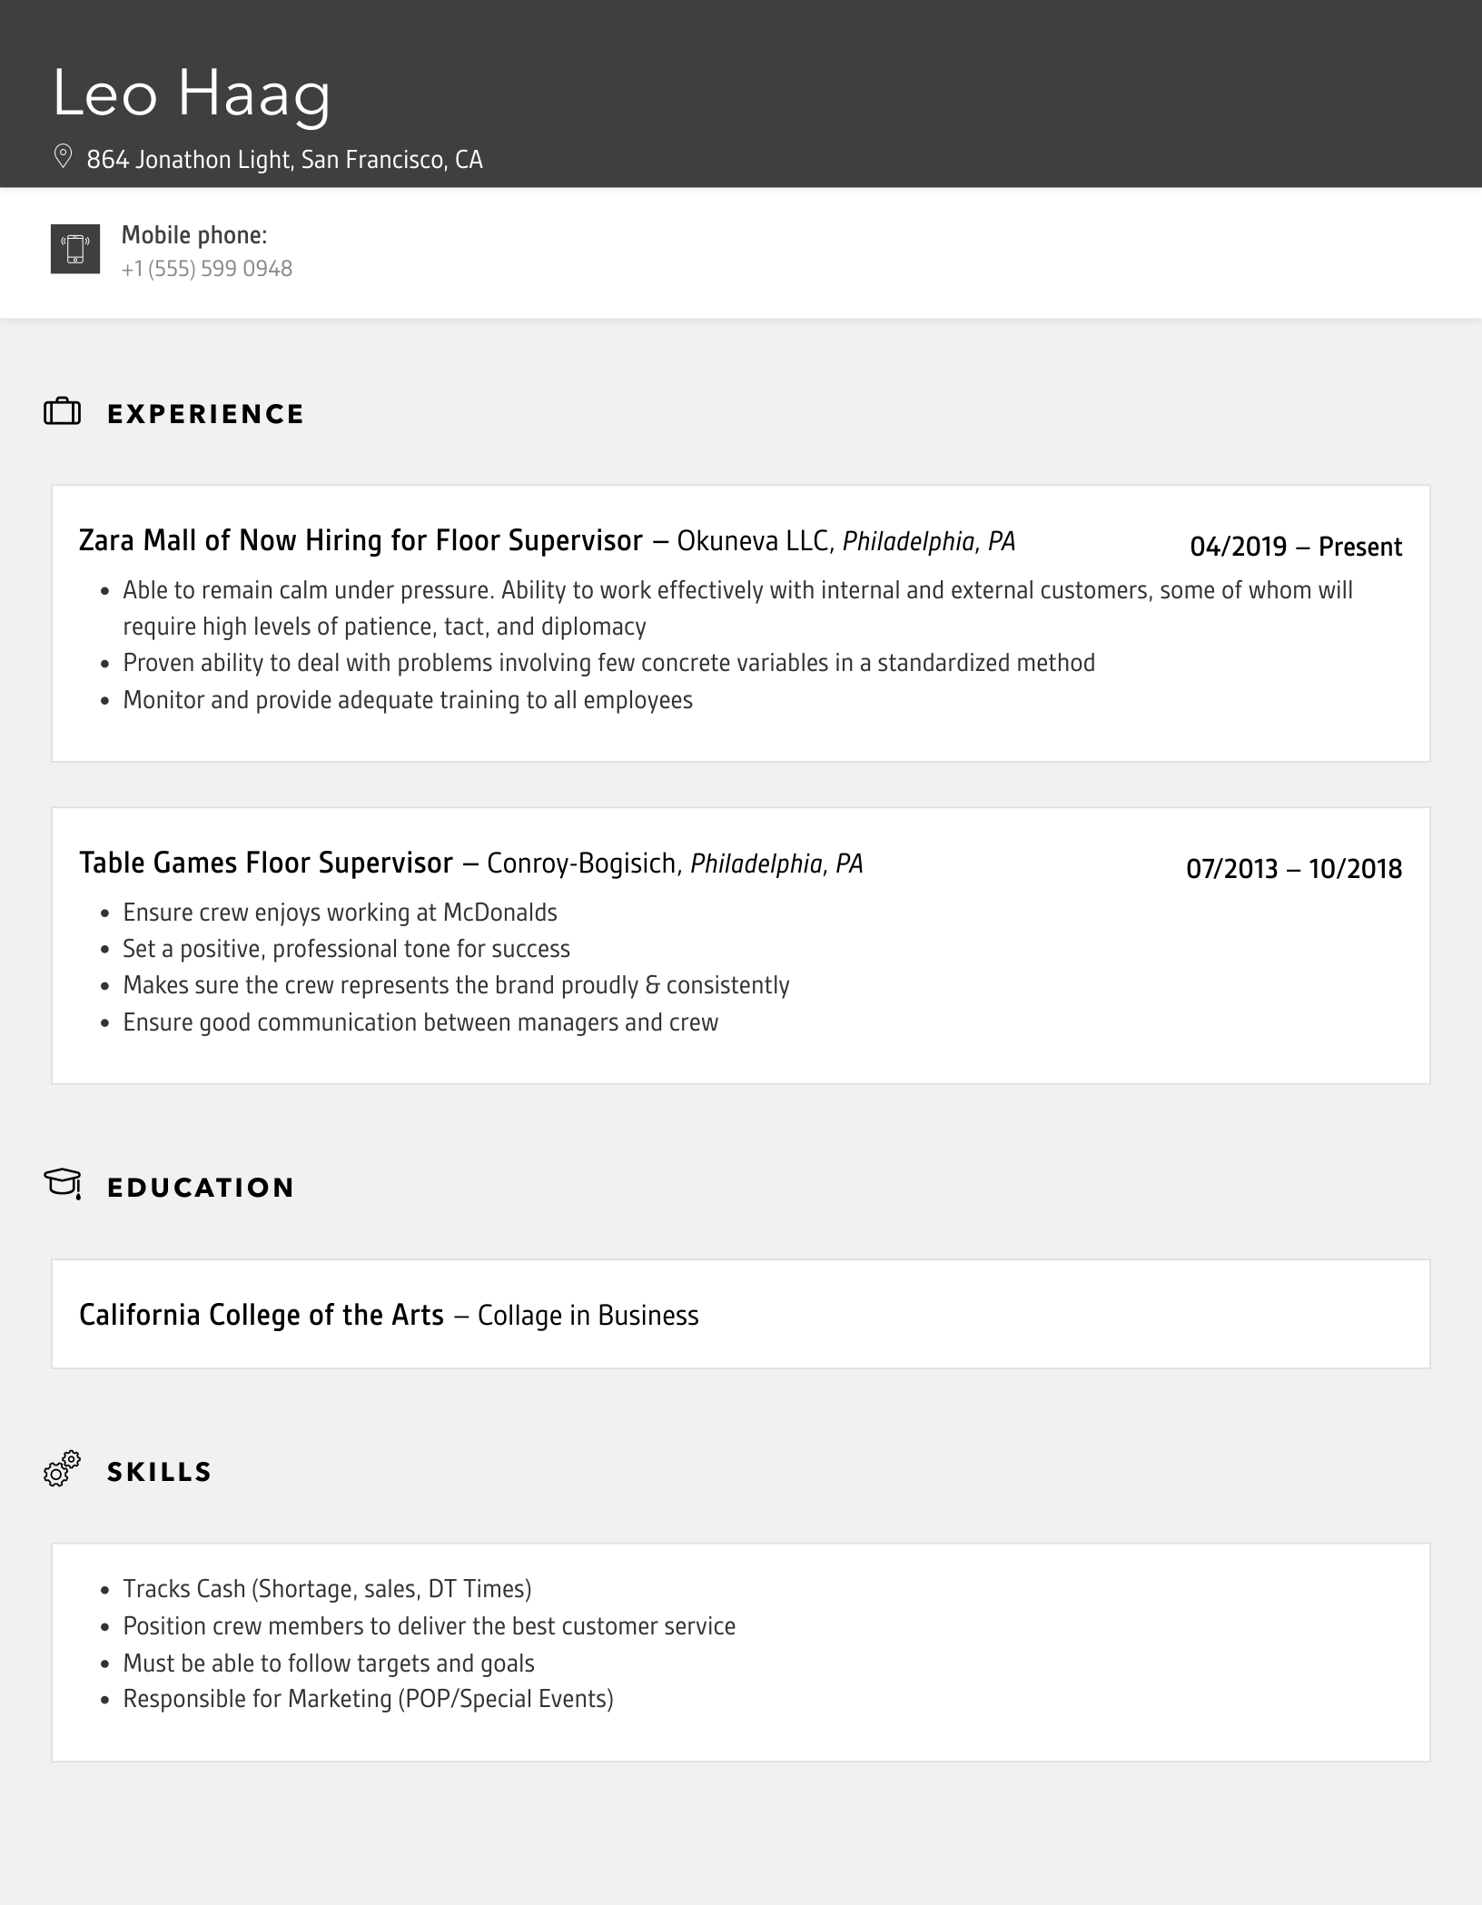Click the Table Games Floor Supervisor title
Viewport: 1482px width, 1905px height.
(x=266, y=863)
